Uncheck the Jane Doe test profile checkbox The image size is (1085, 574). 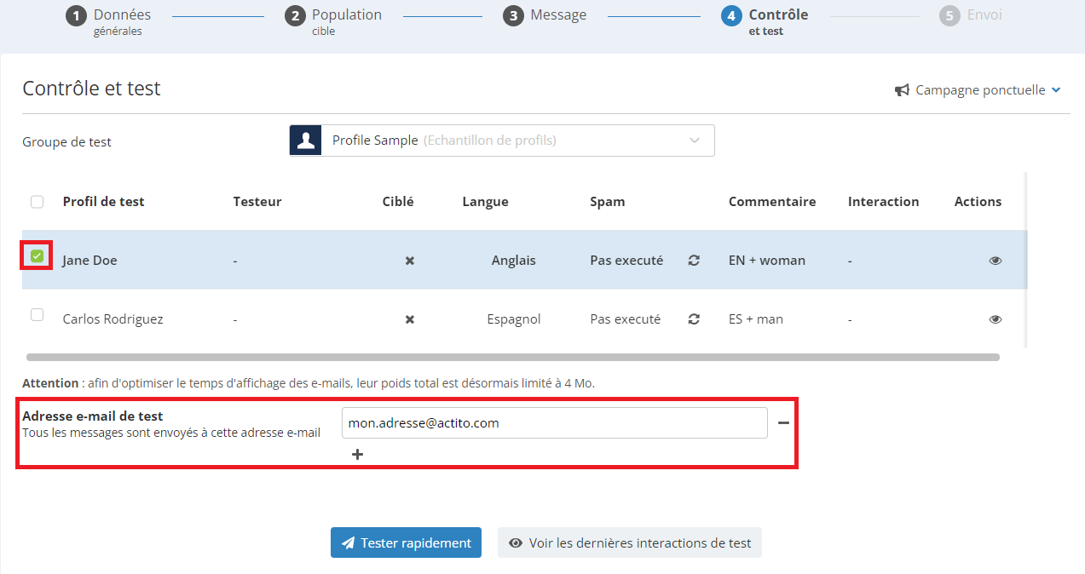tap(37, 255)
